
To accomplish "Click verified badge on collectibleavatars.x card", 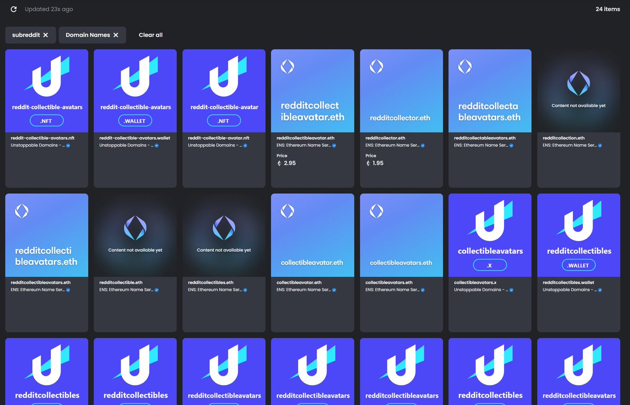I will click(x=512, y=290).
